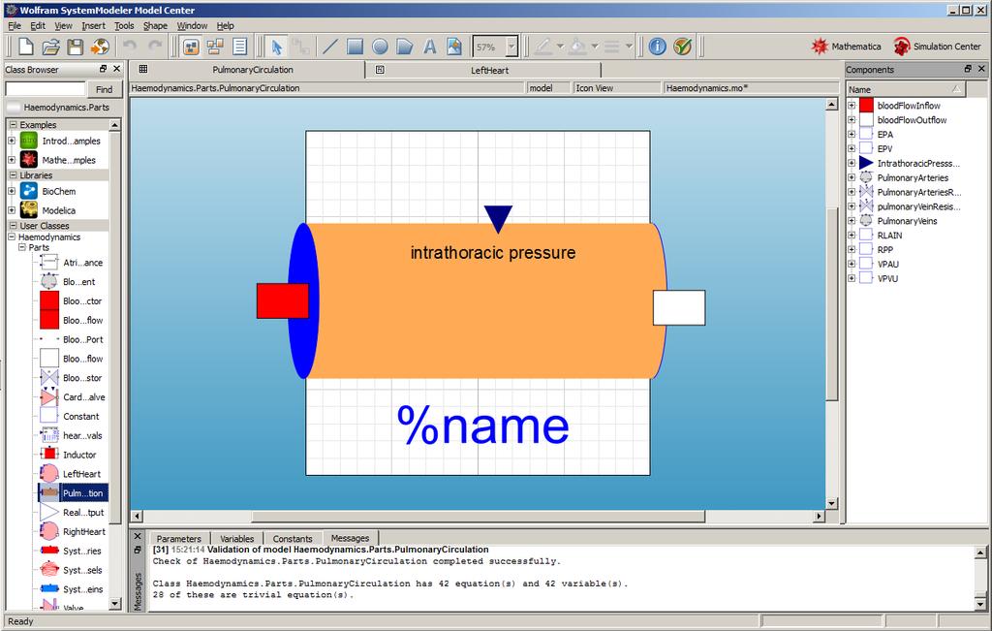Launch Mathematica from the toolbar
Screen dimensions: 992x631
(x=846, y=47)
